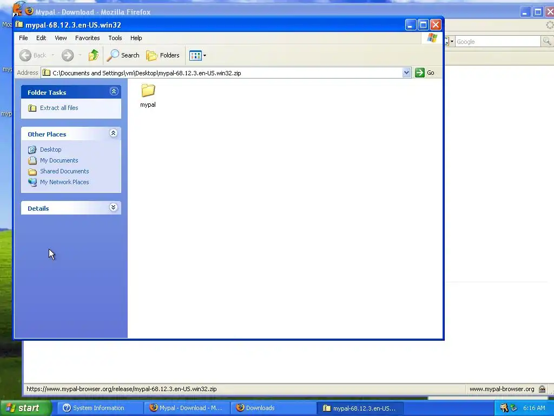The width and height of the screenshot is (554, 416).
Task: Click the second system tray icon
Action: [x=514, y=408]
